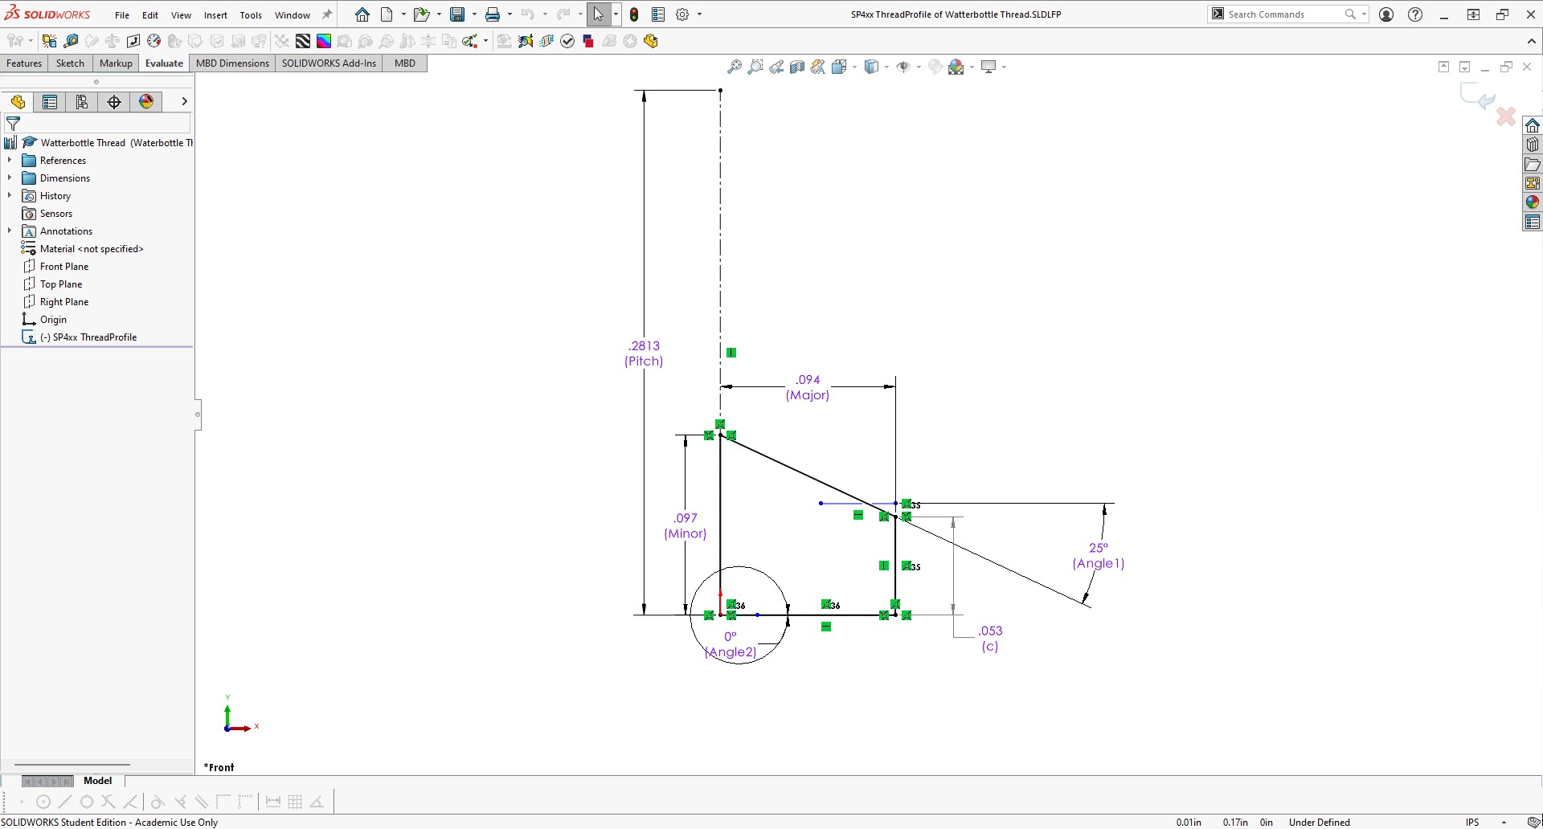Click the Help question mark icon
The image size is (1543, 829).
1415,14
